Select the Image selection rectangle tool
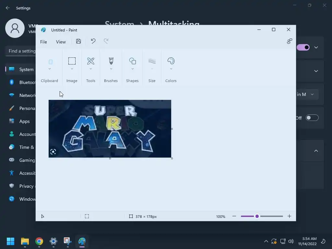 [72, 61]
